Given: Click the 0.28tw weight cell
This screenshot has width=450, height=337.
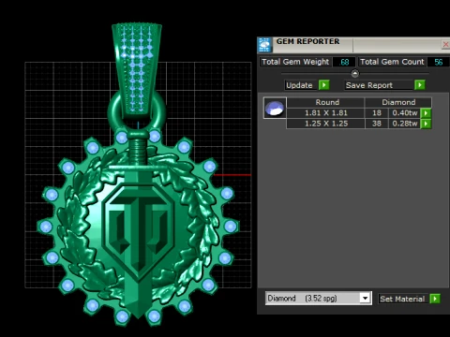Looking at the screenshot, I should 405,124.
